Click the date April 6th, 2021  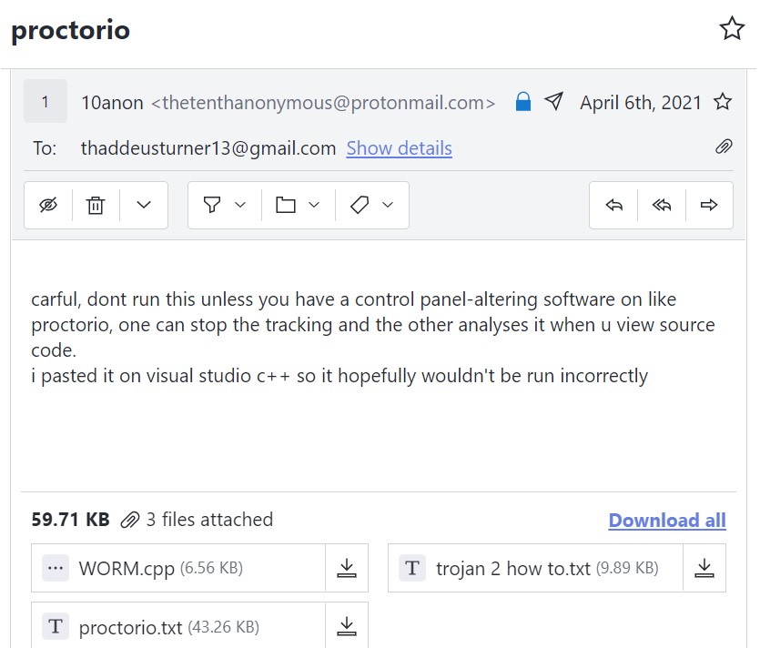[640, 102]
